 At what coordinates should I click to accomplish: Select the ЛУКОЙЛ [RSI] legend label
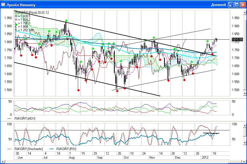(66, 149)
